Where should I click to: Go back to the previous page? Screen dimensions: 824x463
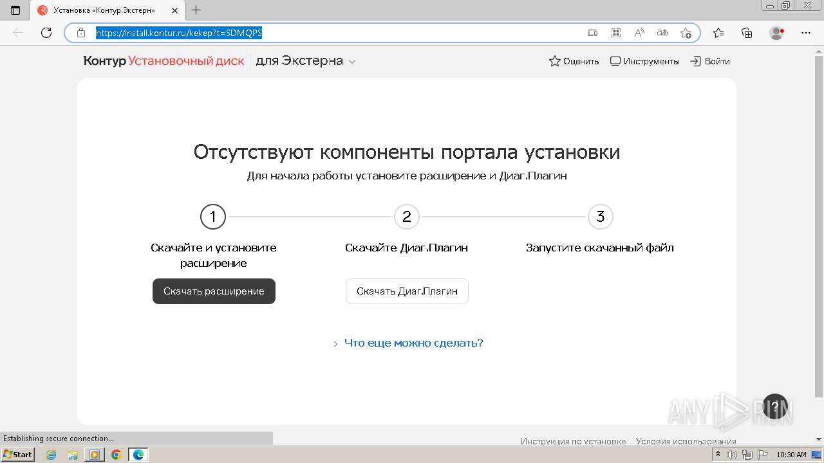(18, 33)
